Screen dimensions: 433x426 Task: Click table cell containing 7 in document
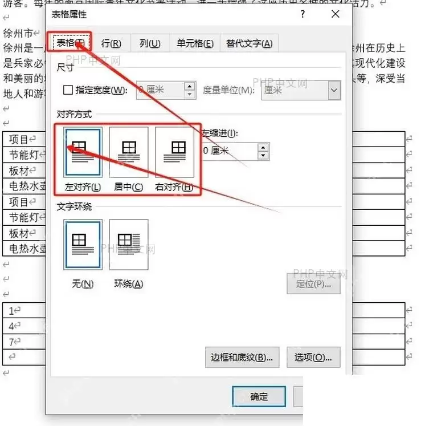pos(24,342)
